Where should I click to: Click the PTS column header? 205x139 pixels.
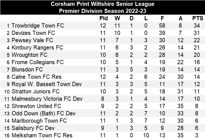point(198,19)
